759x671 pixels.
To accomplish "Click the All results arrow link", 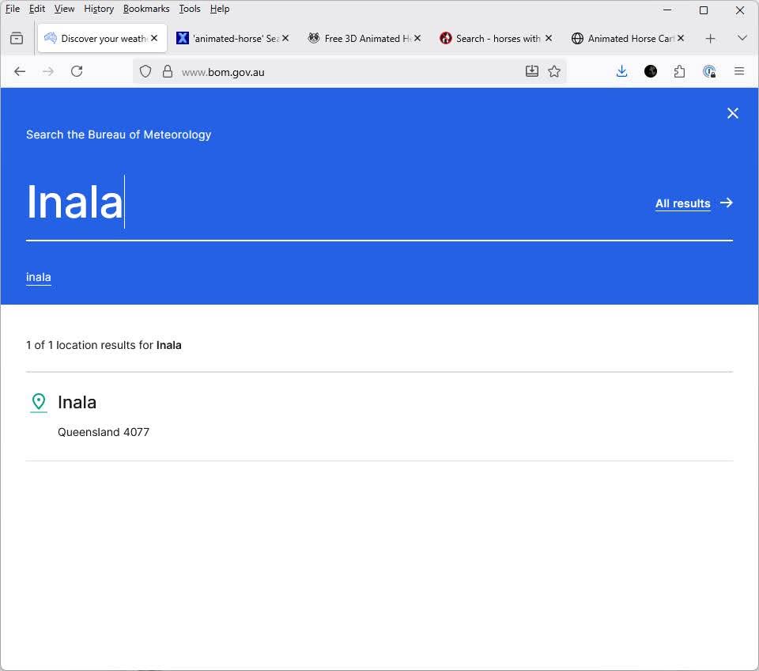I will [693, 203].
